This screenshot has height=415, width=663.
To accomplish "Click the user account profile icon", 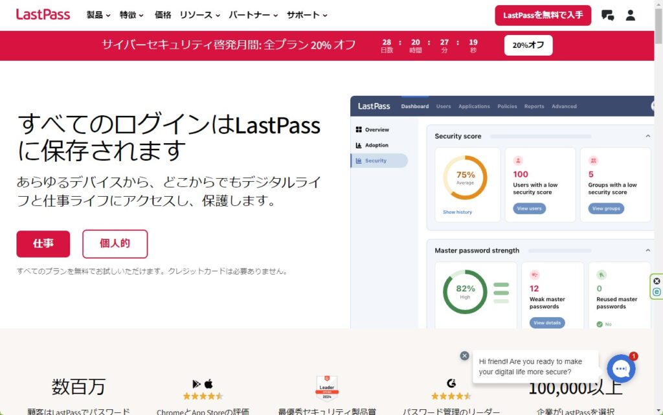I will (x=630, y=16).
